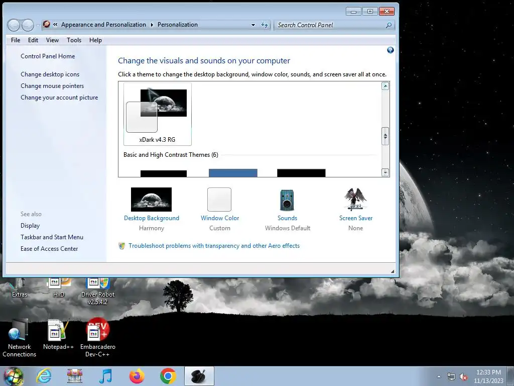Open the File menu
The image size is (514, 386).
click(16, 40)
